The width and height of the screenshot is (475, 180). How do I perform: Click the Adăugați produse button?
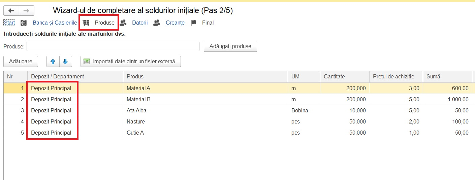(x=230, y=46)
